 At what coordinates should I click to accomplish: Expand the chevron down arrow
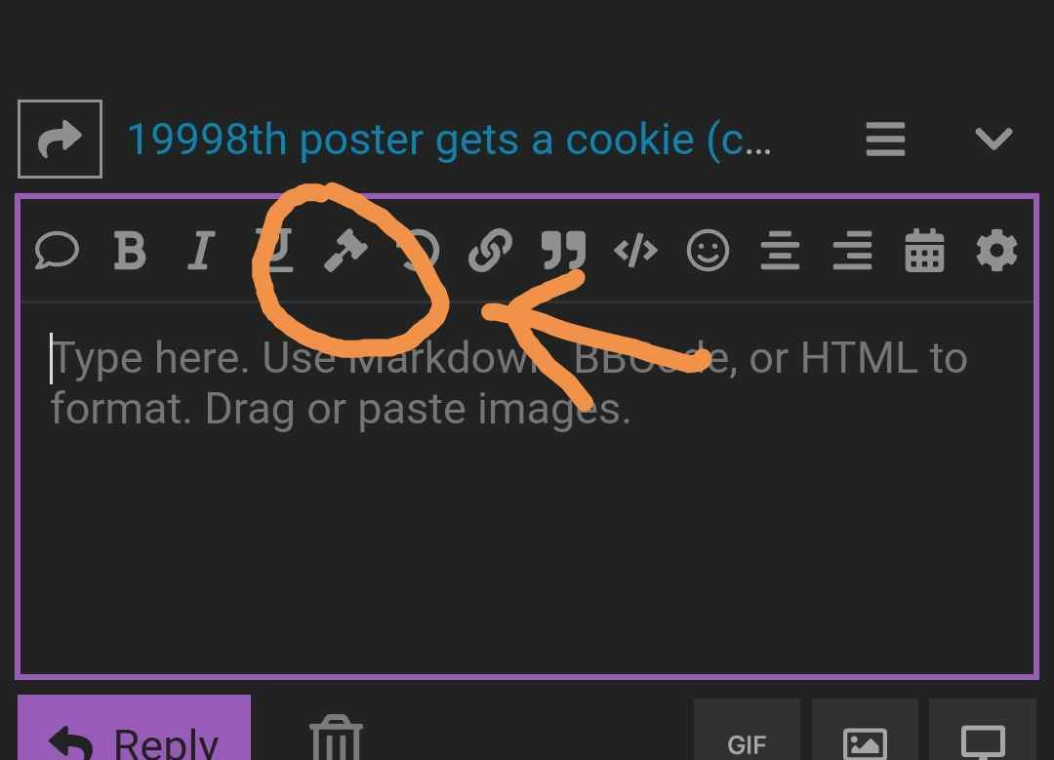[993, 140]
